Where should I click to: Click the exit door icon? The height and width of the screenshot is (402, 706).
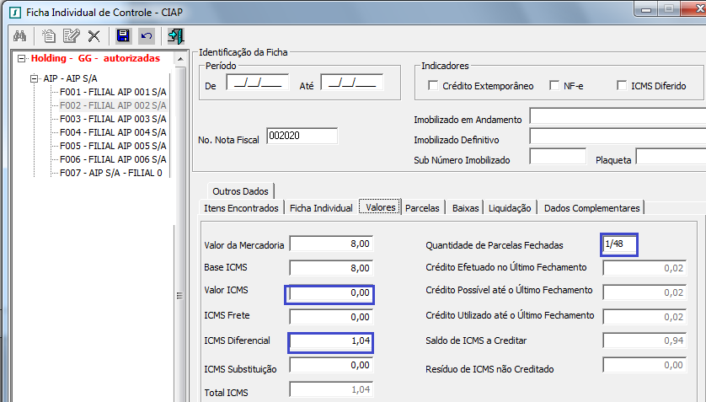(176, 36)
